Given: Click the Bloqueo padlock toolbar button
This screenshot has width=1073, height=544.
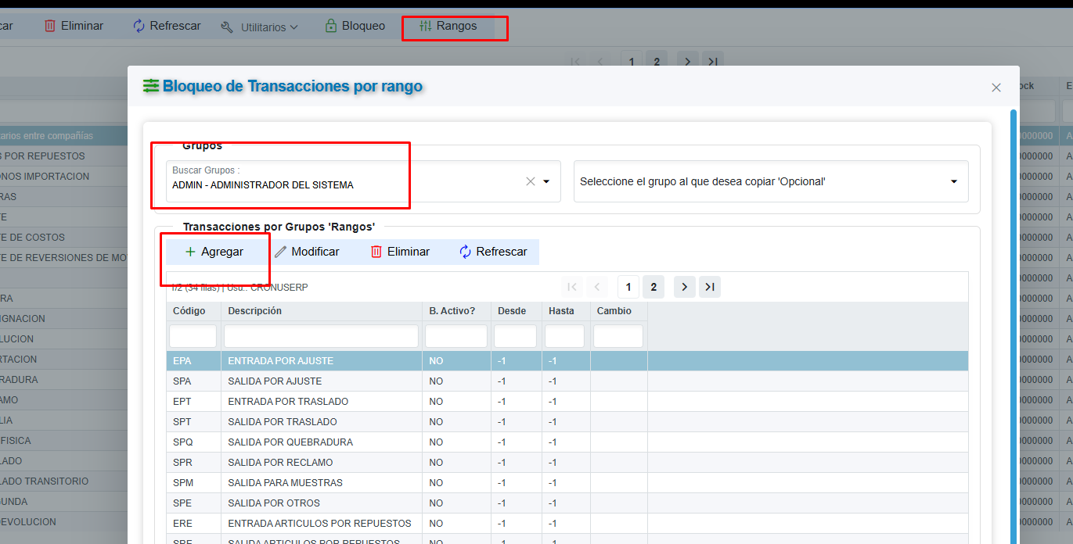Looking at the screenshot, I should click(x=355, y=26).
